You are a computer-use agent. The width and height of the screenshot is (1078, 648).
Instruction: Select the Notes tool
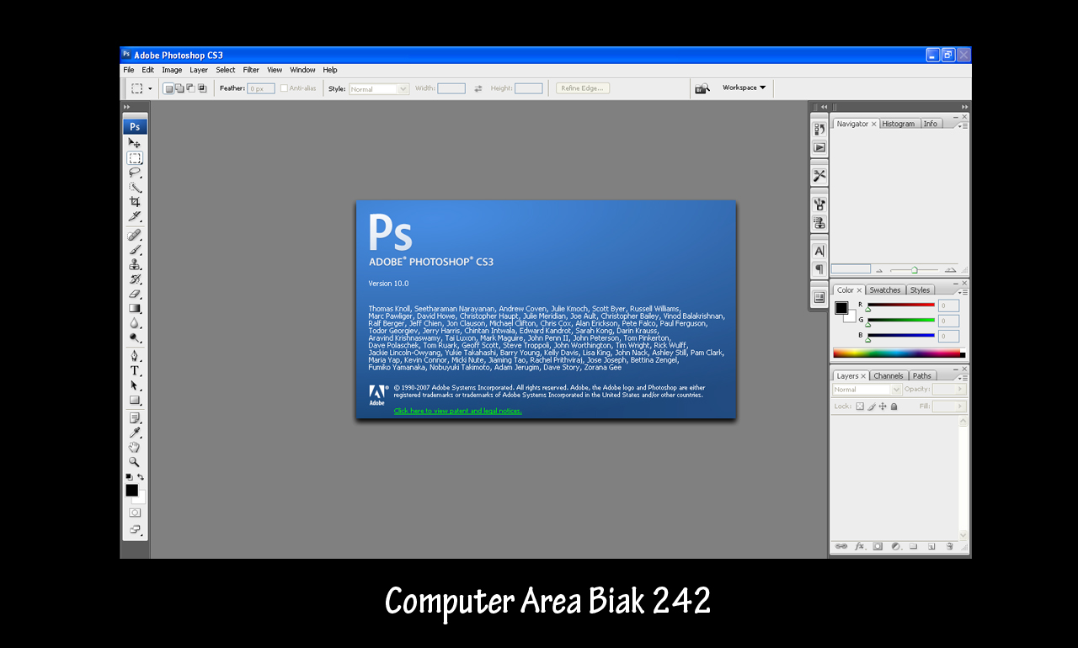click(x=135, y=418)
